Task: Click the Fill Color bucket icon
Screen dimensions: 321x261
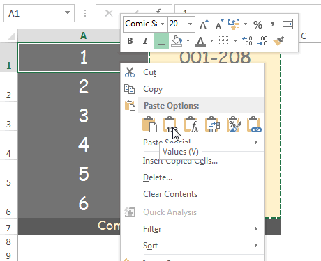Action: (x=177, y=41)
